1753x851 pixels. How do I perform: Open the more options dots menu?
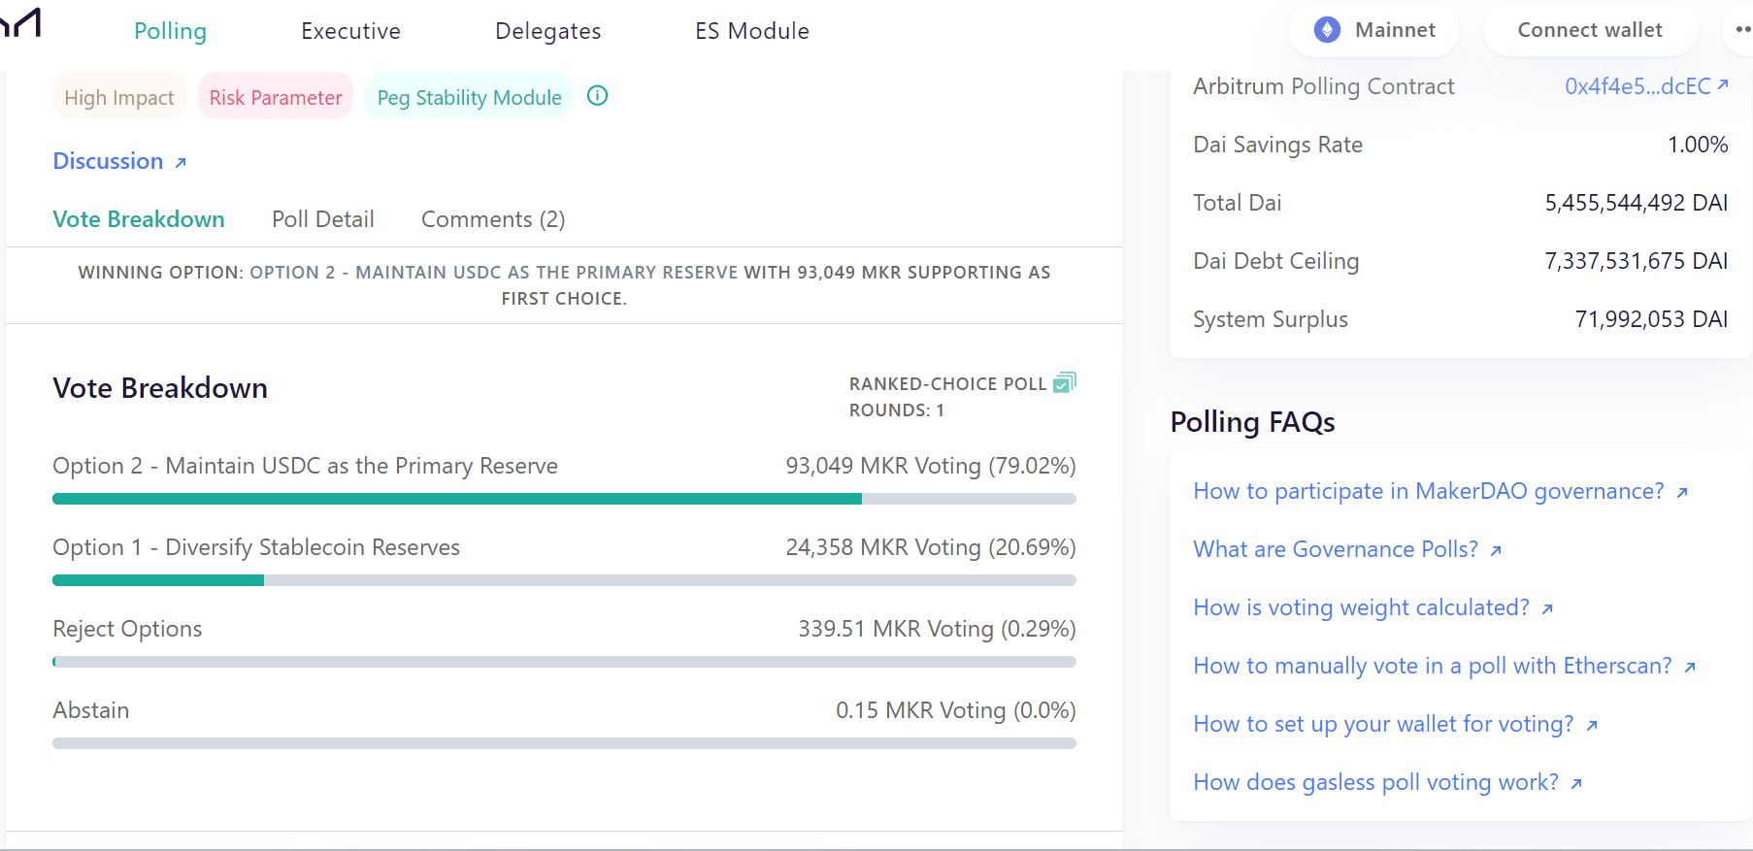1742,30
